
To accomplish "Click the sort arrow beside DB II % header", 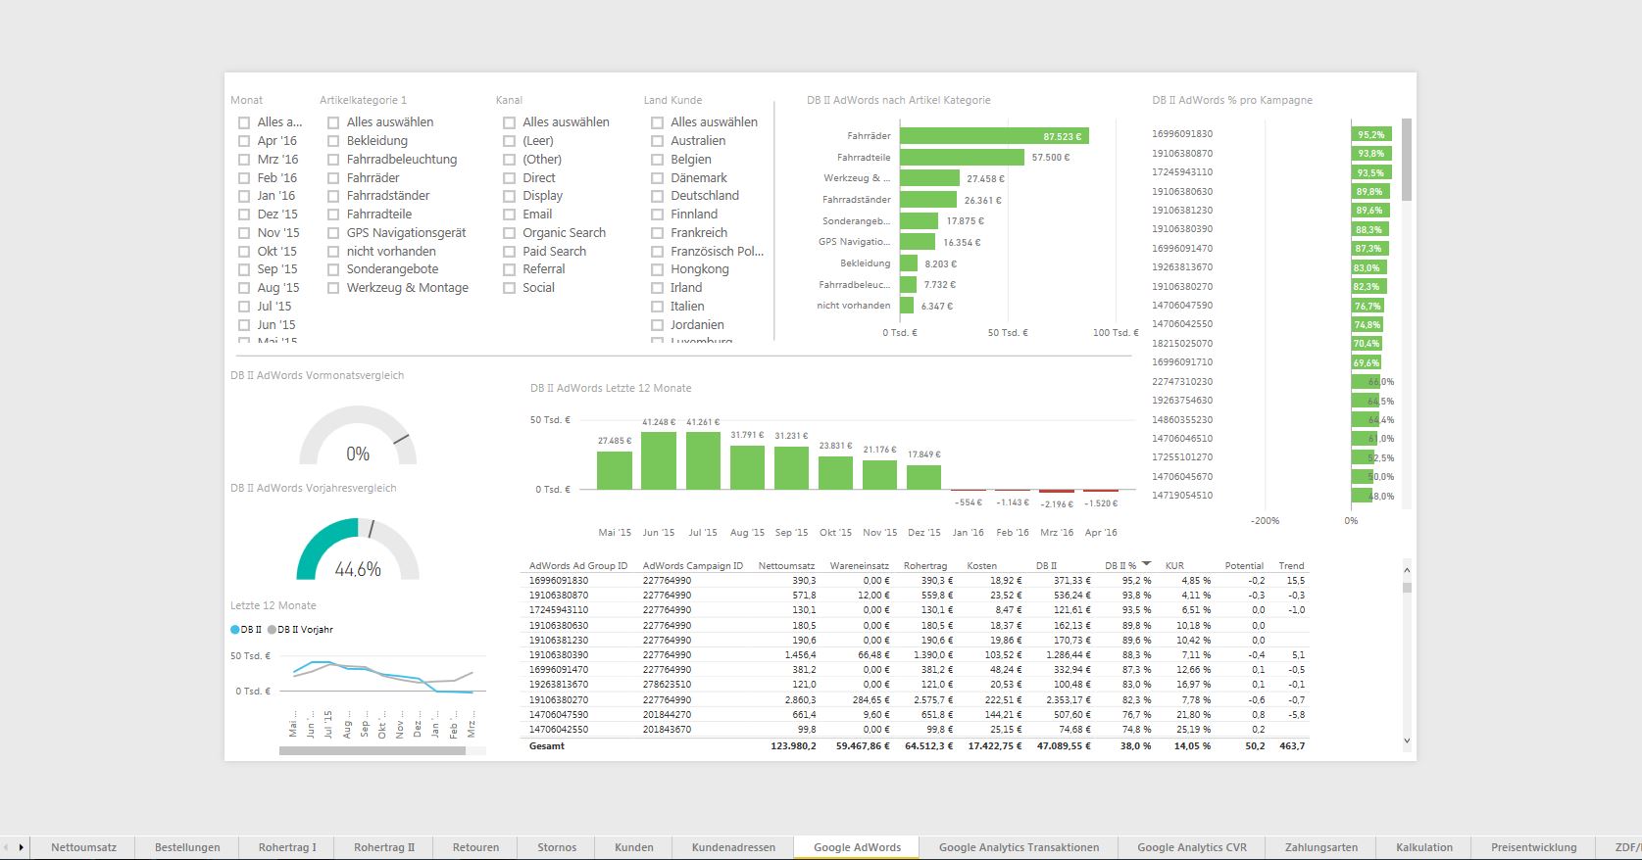I will (1147, 564).
